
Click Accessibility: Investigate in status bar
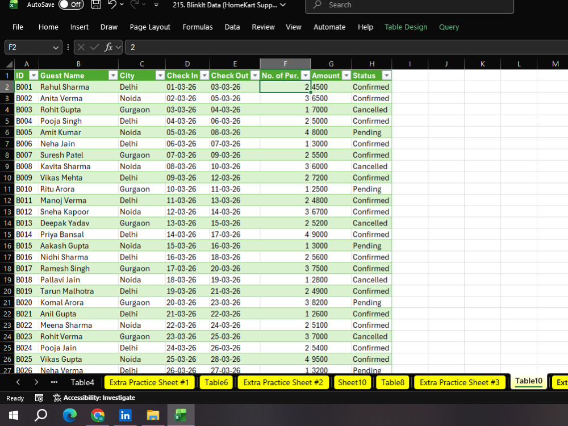pos(94,398)
